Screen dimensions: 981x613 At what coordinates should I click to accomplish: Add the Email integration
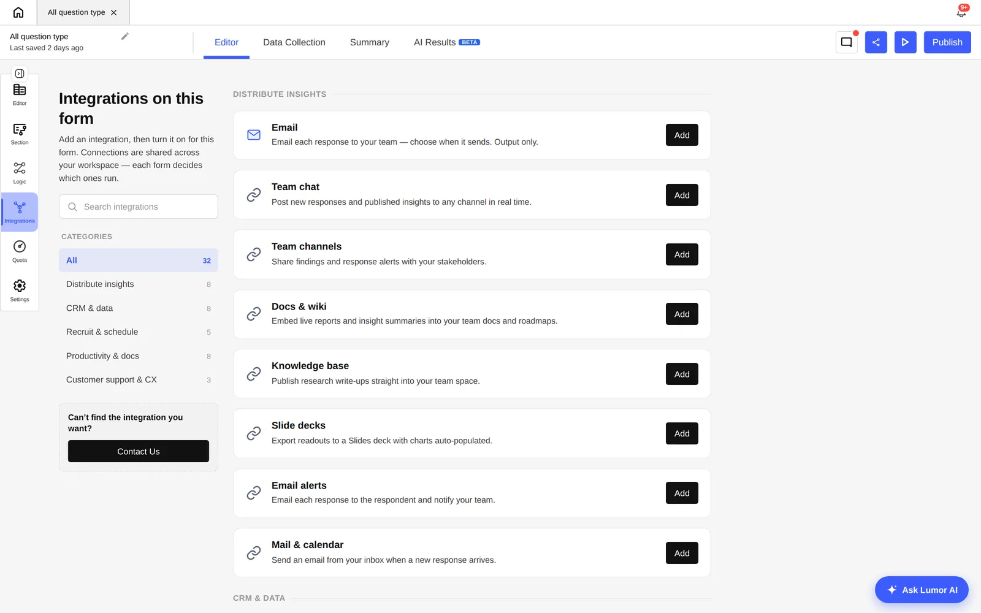click(682, 135)
